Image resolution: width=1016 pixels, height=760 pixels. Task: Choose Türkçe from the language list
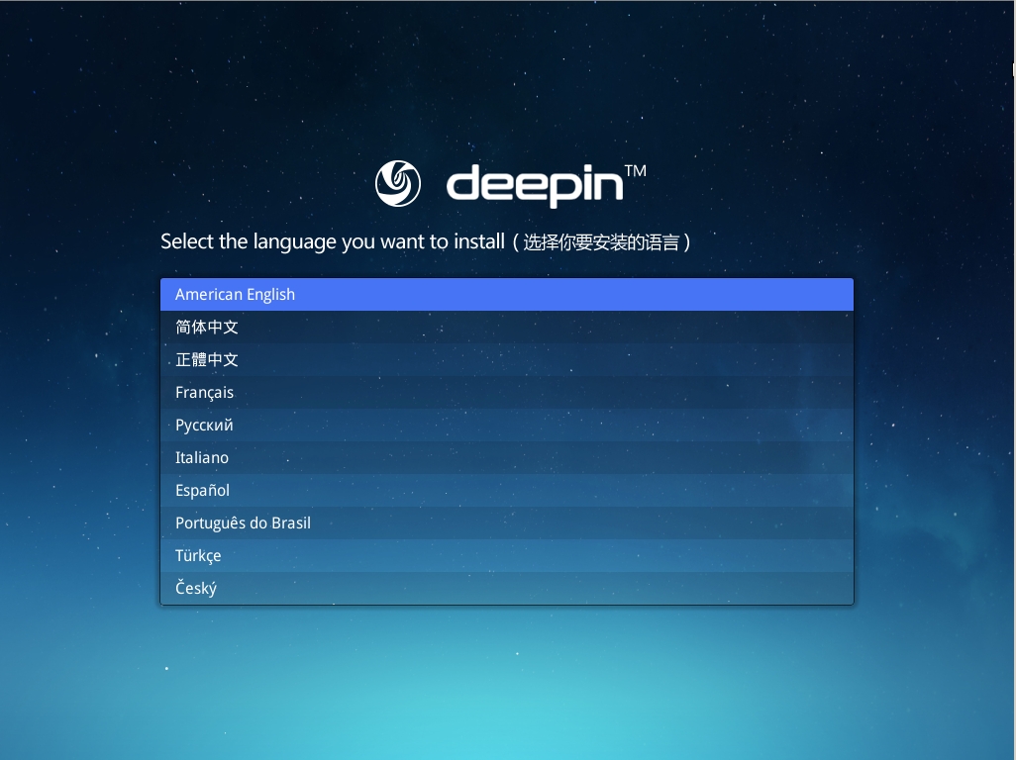[x=506, y=555]
